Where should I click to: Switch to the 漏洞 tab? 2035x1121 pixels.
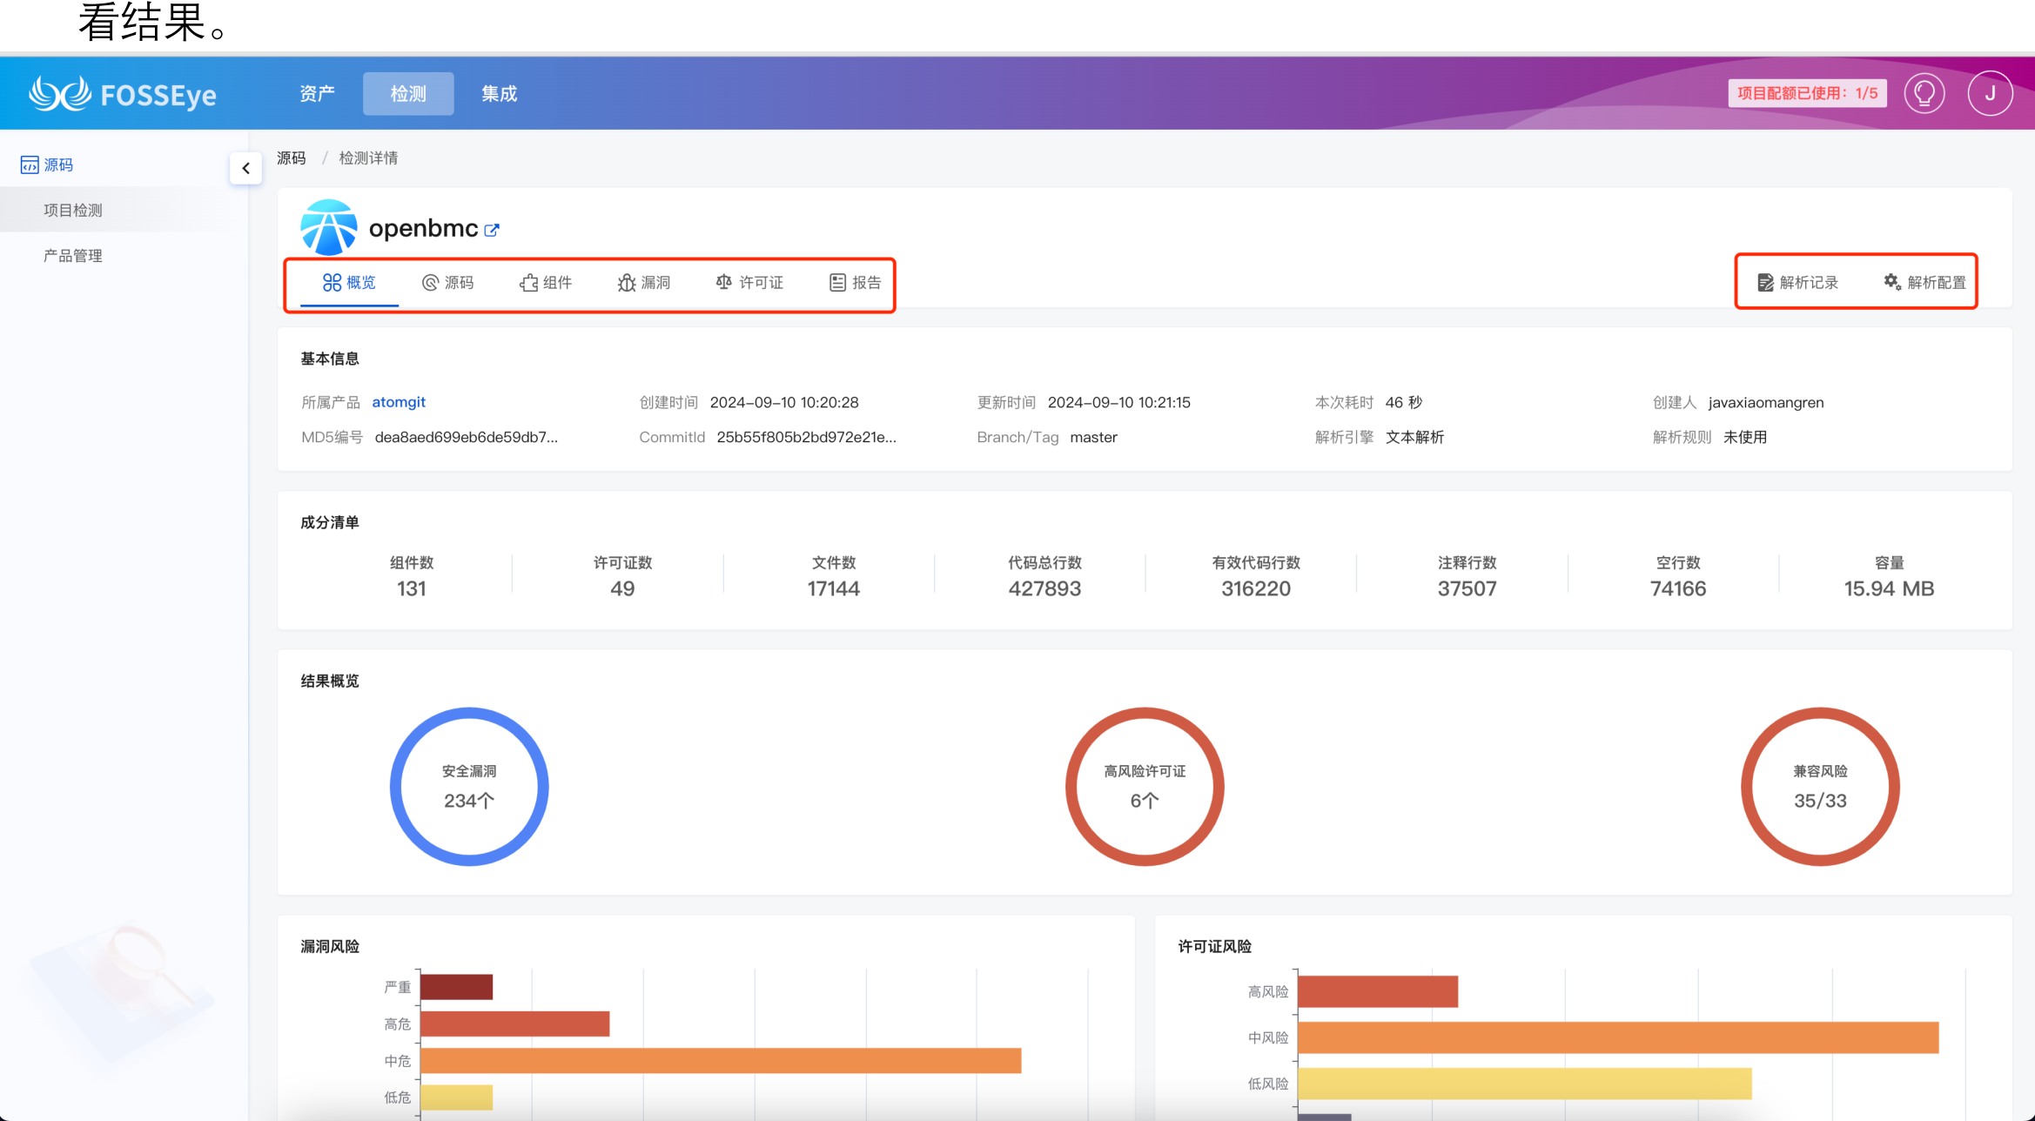[644, 282]
